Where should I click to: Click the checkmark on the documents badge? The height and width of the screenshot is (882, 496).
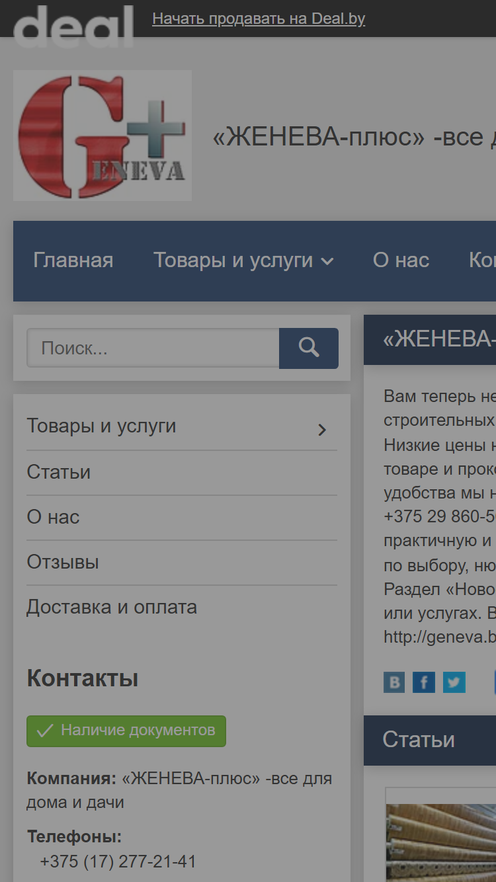point(45,731)
